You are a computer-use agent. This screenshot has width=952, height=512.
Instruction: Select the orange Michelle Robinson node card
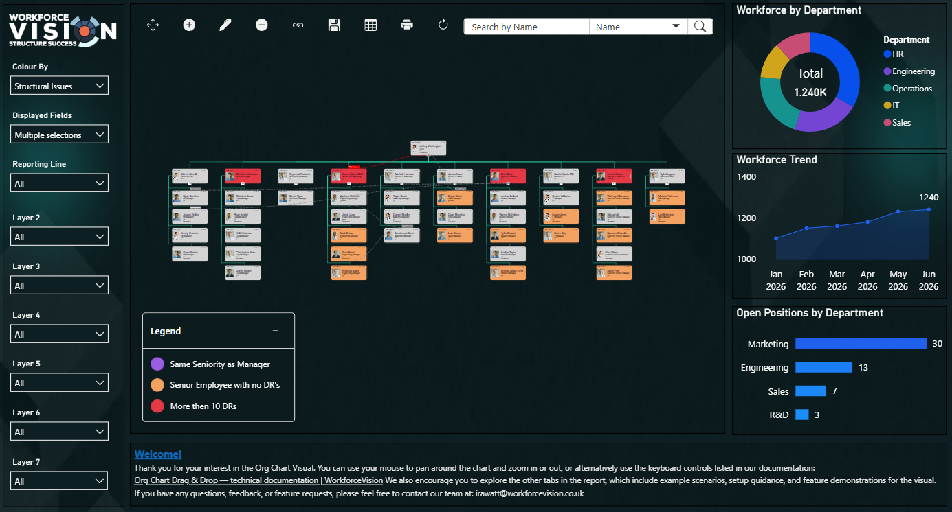(x=667, y=198)
